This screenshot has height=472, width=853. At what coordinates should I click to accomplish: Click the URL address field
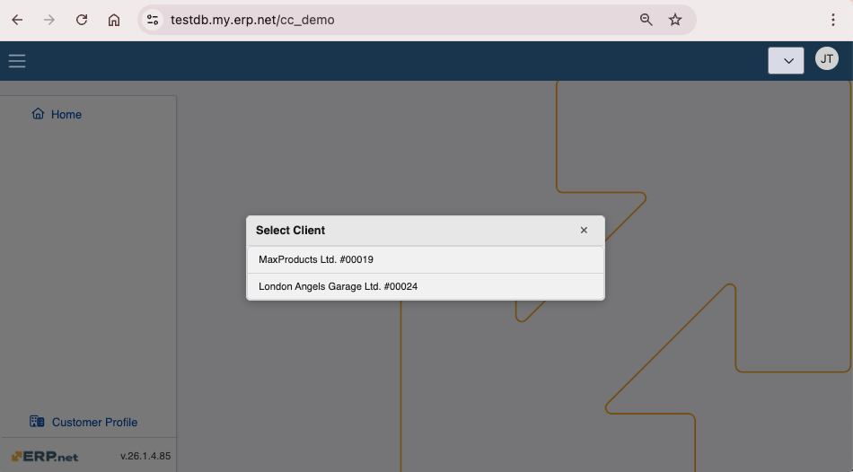(395, 20)
